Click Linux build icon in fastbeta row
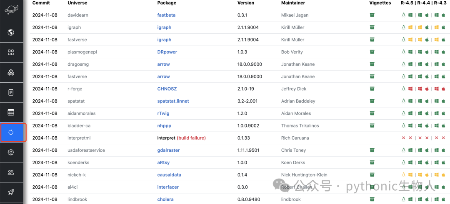 403,15
